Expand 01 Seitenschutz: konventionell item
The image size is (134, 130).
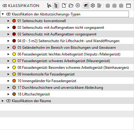coord(8,21)
